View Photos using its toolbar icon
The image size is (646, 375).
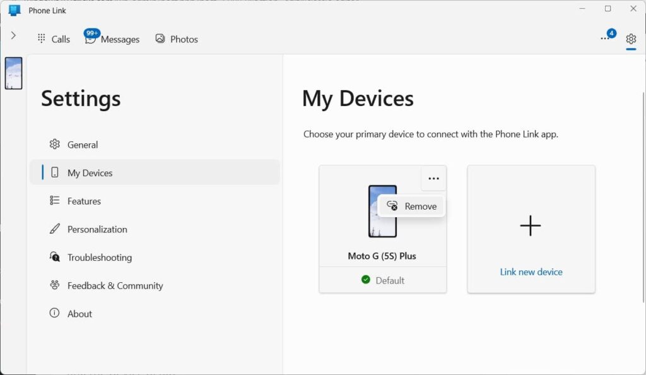click(161, 39)
